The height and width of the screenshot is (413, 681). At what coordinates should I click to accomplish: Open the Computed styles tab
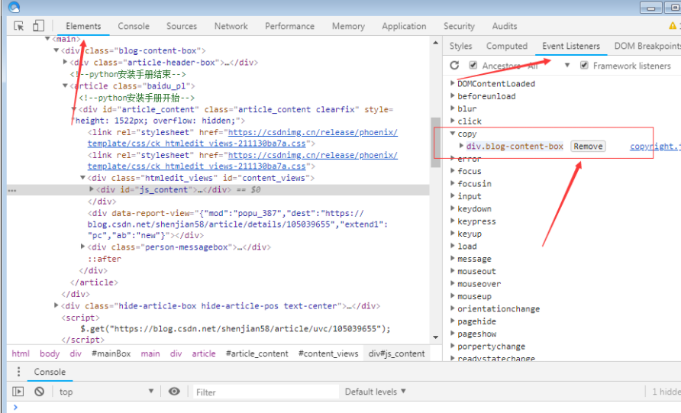(x=506, y=46)
